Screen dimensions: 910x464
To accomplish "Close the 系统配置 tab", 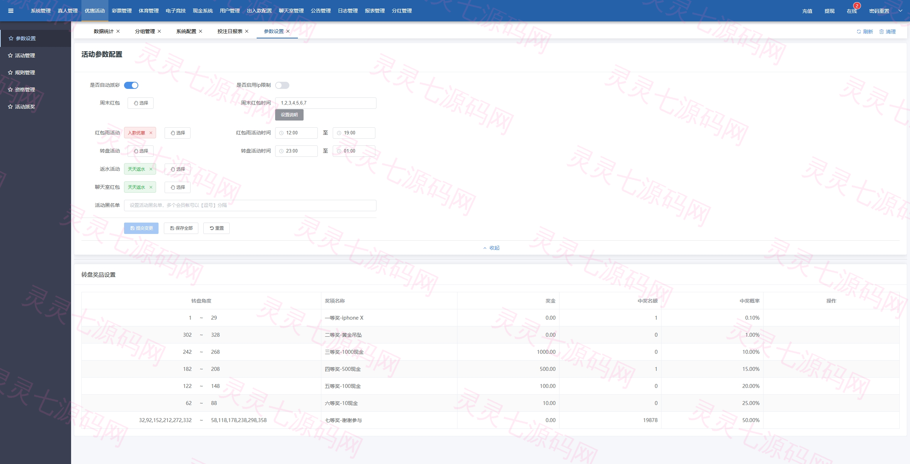I will tap(200, 31).
